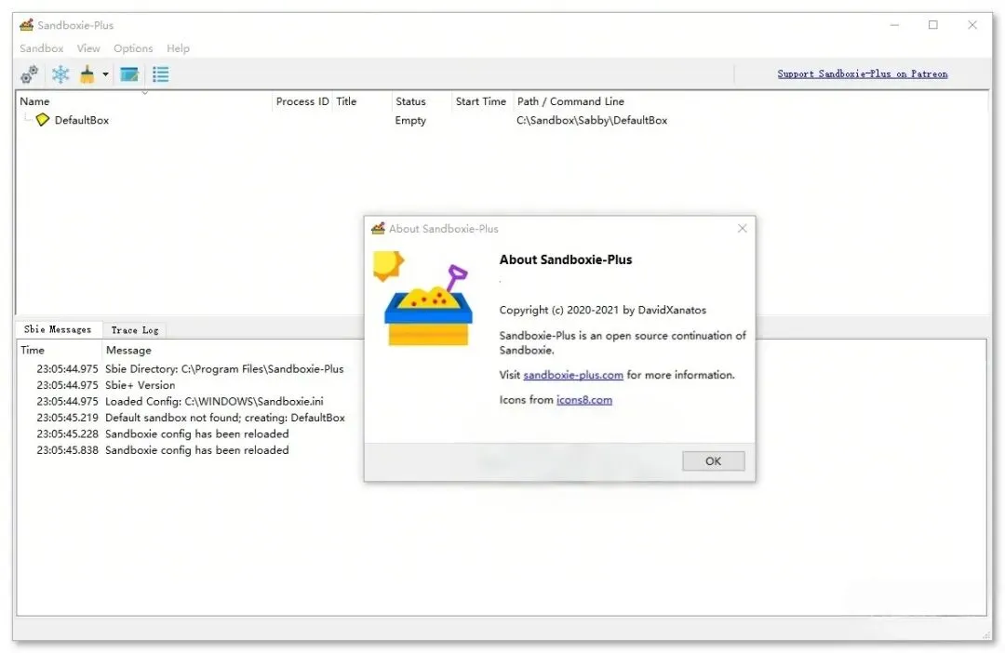Click the edit ini window icon
1005x653 pixels.
pyautogui.click(x=129, y=74)
